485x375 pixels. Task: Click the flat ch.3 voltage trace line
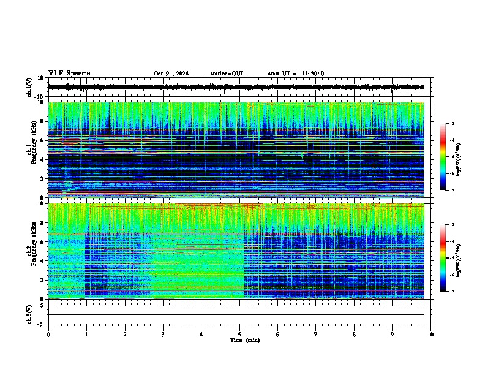click(x=236, y=314)
